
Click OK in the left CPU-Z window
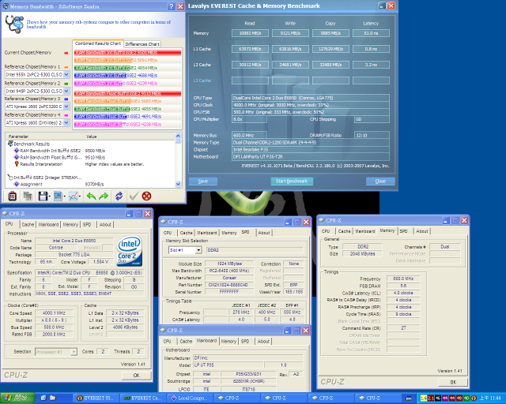137,376
